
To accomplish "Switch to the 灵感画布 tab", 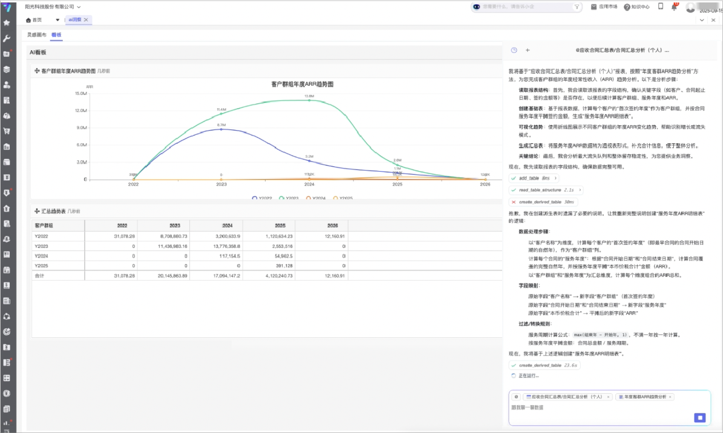I will [x=36, y=35].
